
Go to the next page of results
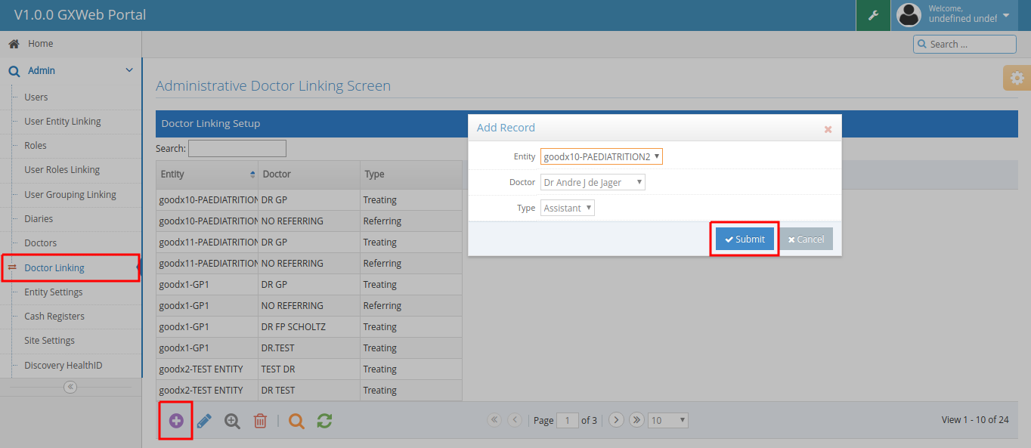click(616, 420)
